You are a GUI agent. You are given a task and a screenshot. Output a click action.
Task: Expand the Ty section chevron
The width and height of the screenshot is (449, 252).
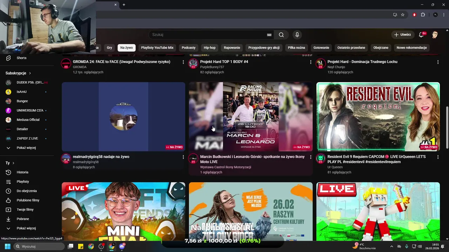[13, 163]
